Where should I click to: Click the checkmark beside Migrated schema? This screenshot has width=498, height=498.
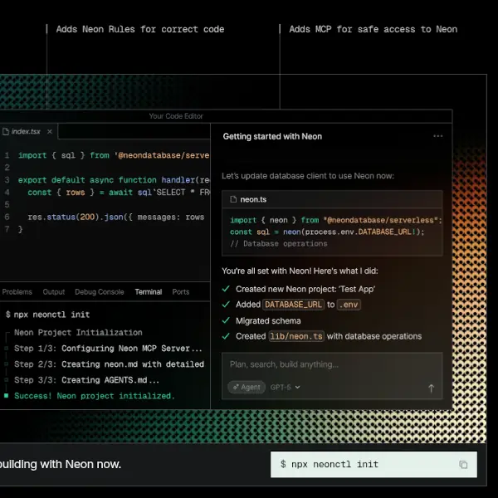[x=226, y=320]
